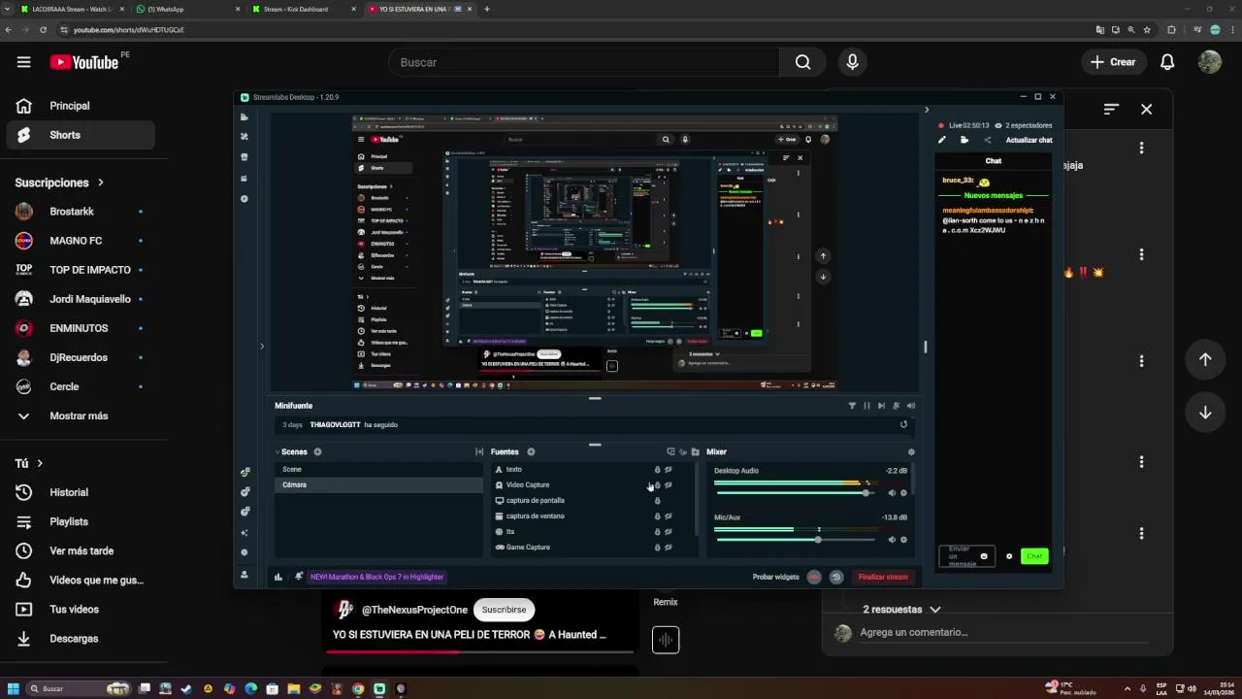1242x699 pixels.
Task: Add a new source in Fuentes
Action: (531, 451)
